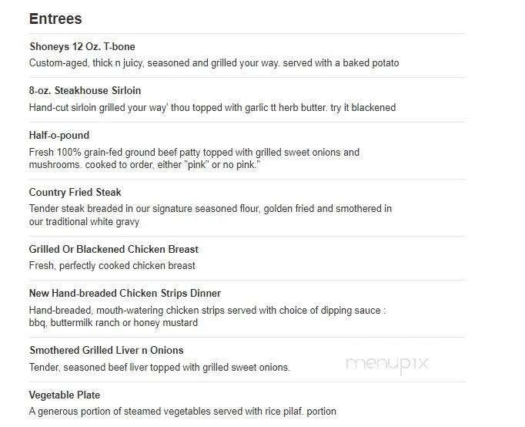Select Smothered Grilled Liver n Onions
The image size is (525, 427).
[x=106, y=350]
